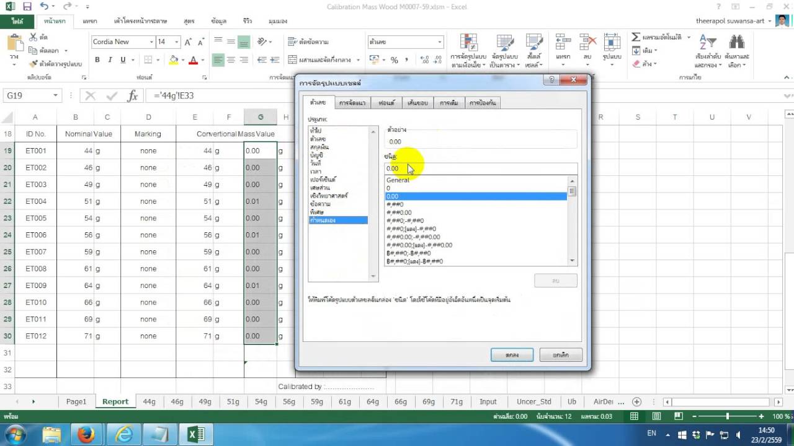Viewport: 794px width, 446px height.
Task: Cancel the Format Cells dialog
Action: coord(561,355)
